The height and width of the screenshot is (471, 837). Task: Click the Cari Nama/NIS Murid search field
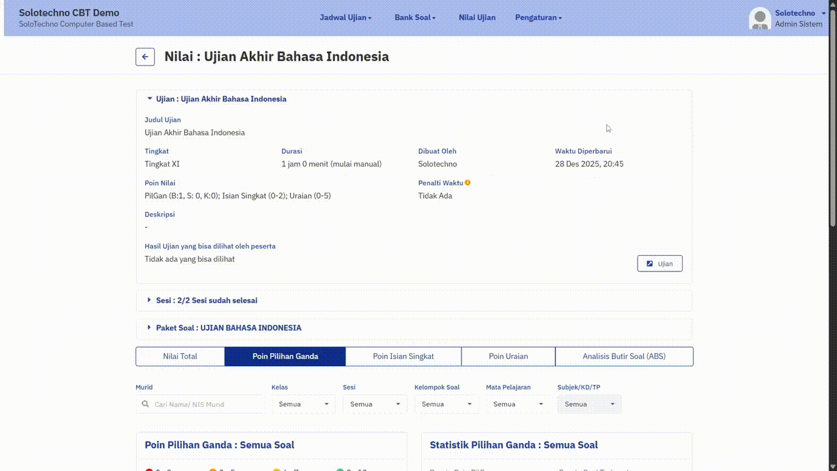point(206,404)
